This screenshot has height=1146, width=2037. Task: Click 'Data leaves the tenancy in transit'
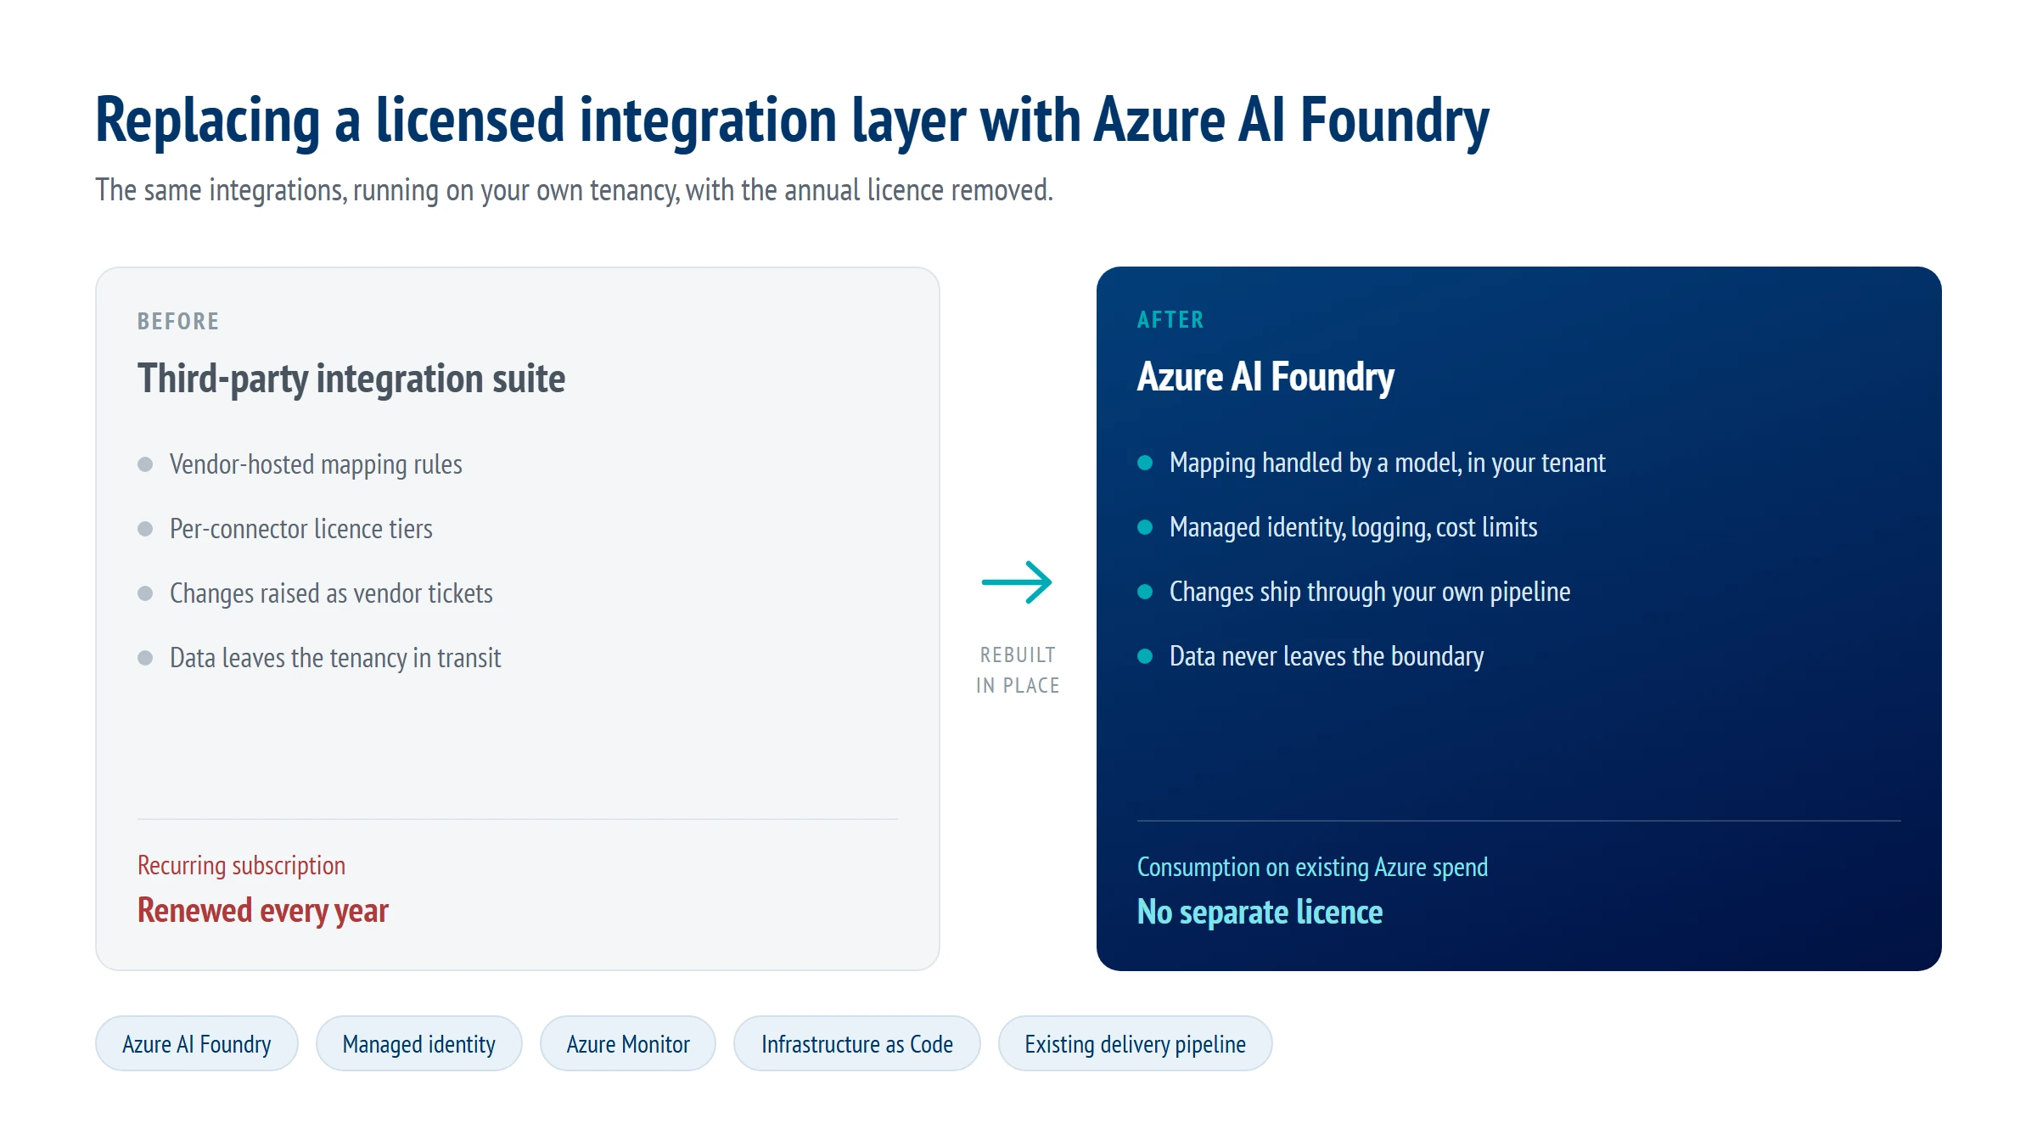[335, 658]
